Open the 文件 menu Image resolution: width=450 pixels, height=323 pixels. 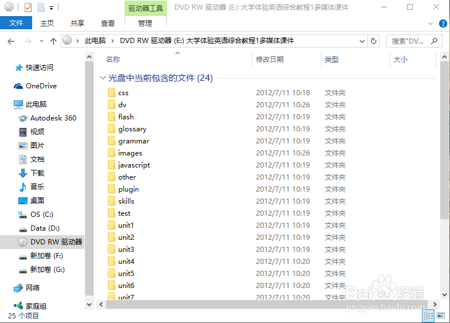click(x=16, y=23)
